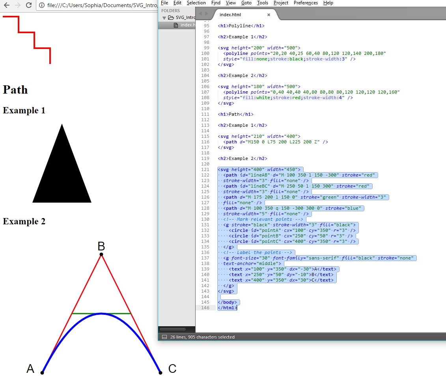Click the Example 2 heading in browser
The width and height of the screenshot is (446, 391).
pyautogui.click(x=24, y=221)
